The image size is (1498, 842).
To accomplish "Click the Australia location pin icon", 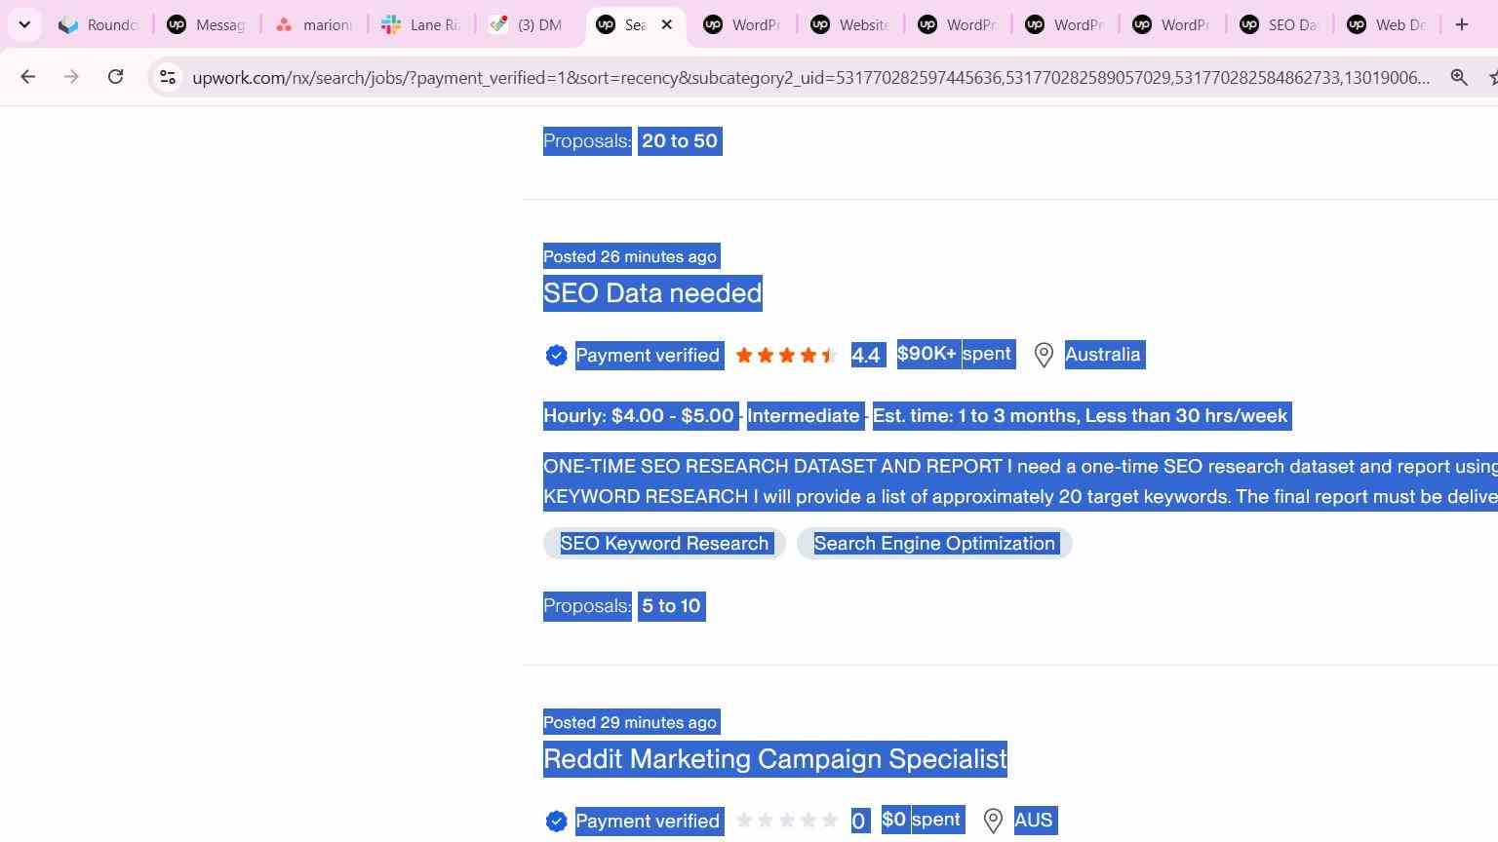I will pyautogui.click(x=1044, y=355).
